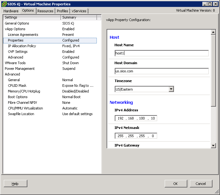Click 'Disabled/Disabled' summary value

[75, 91]
